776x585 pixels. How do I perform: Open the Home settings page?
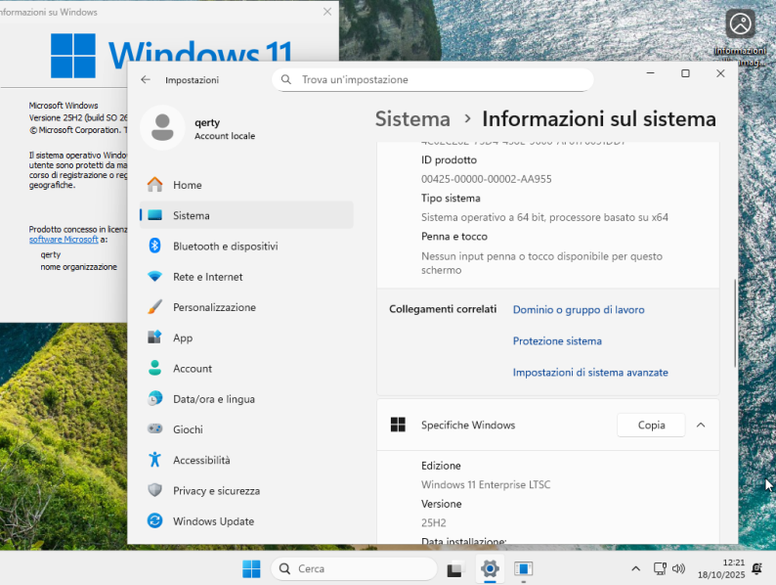coord(246,185)
